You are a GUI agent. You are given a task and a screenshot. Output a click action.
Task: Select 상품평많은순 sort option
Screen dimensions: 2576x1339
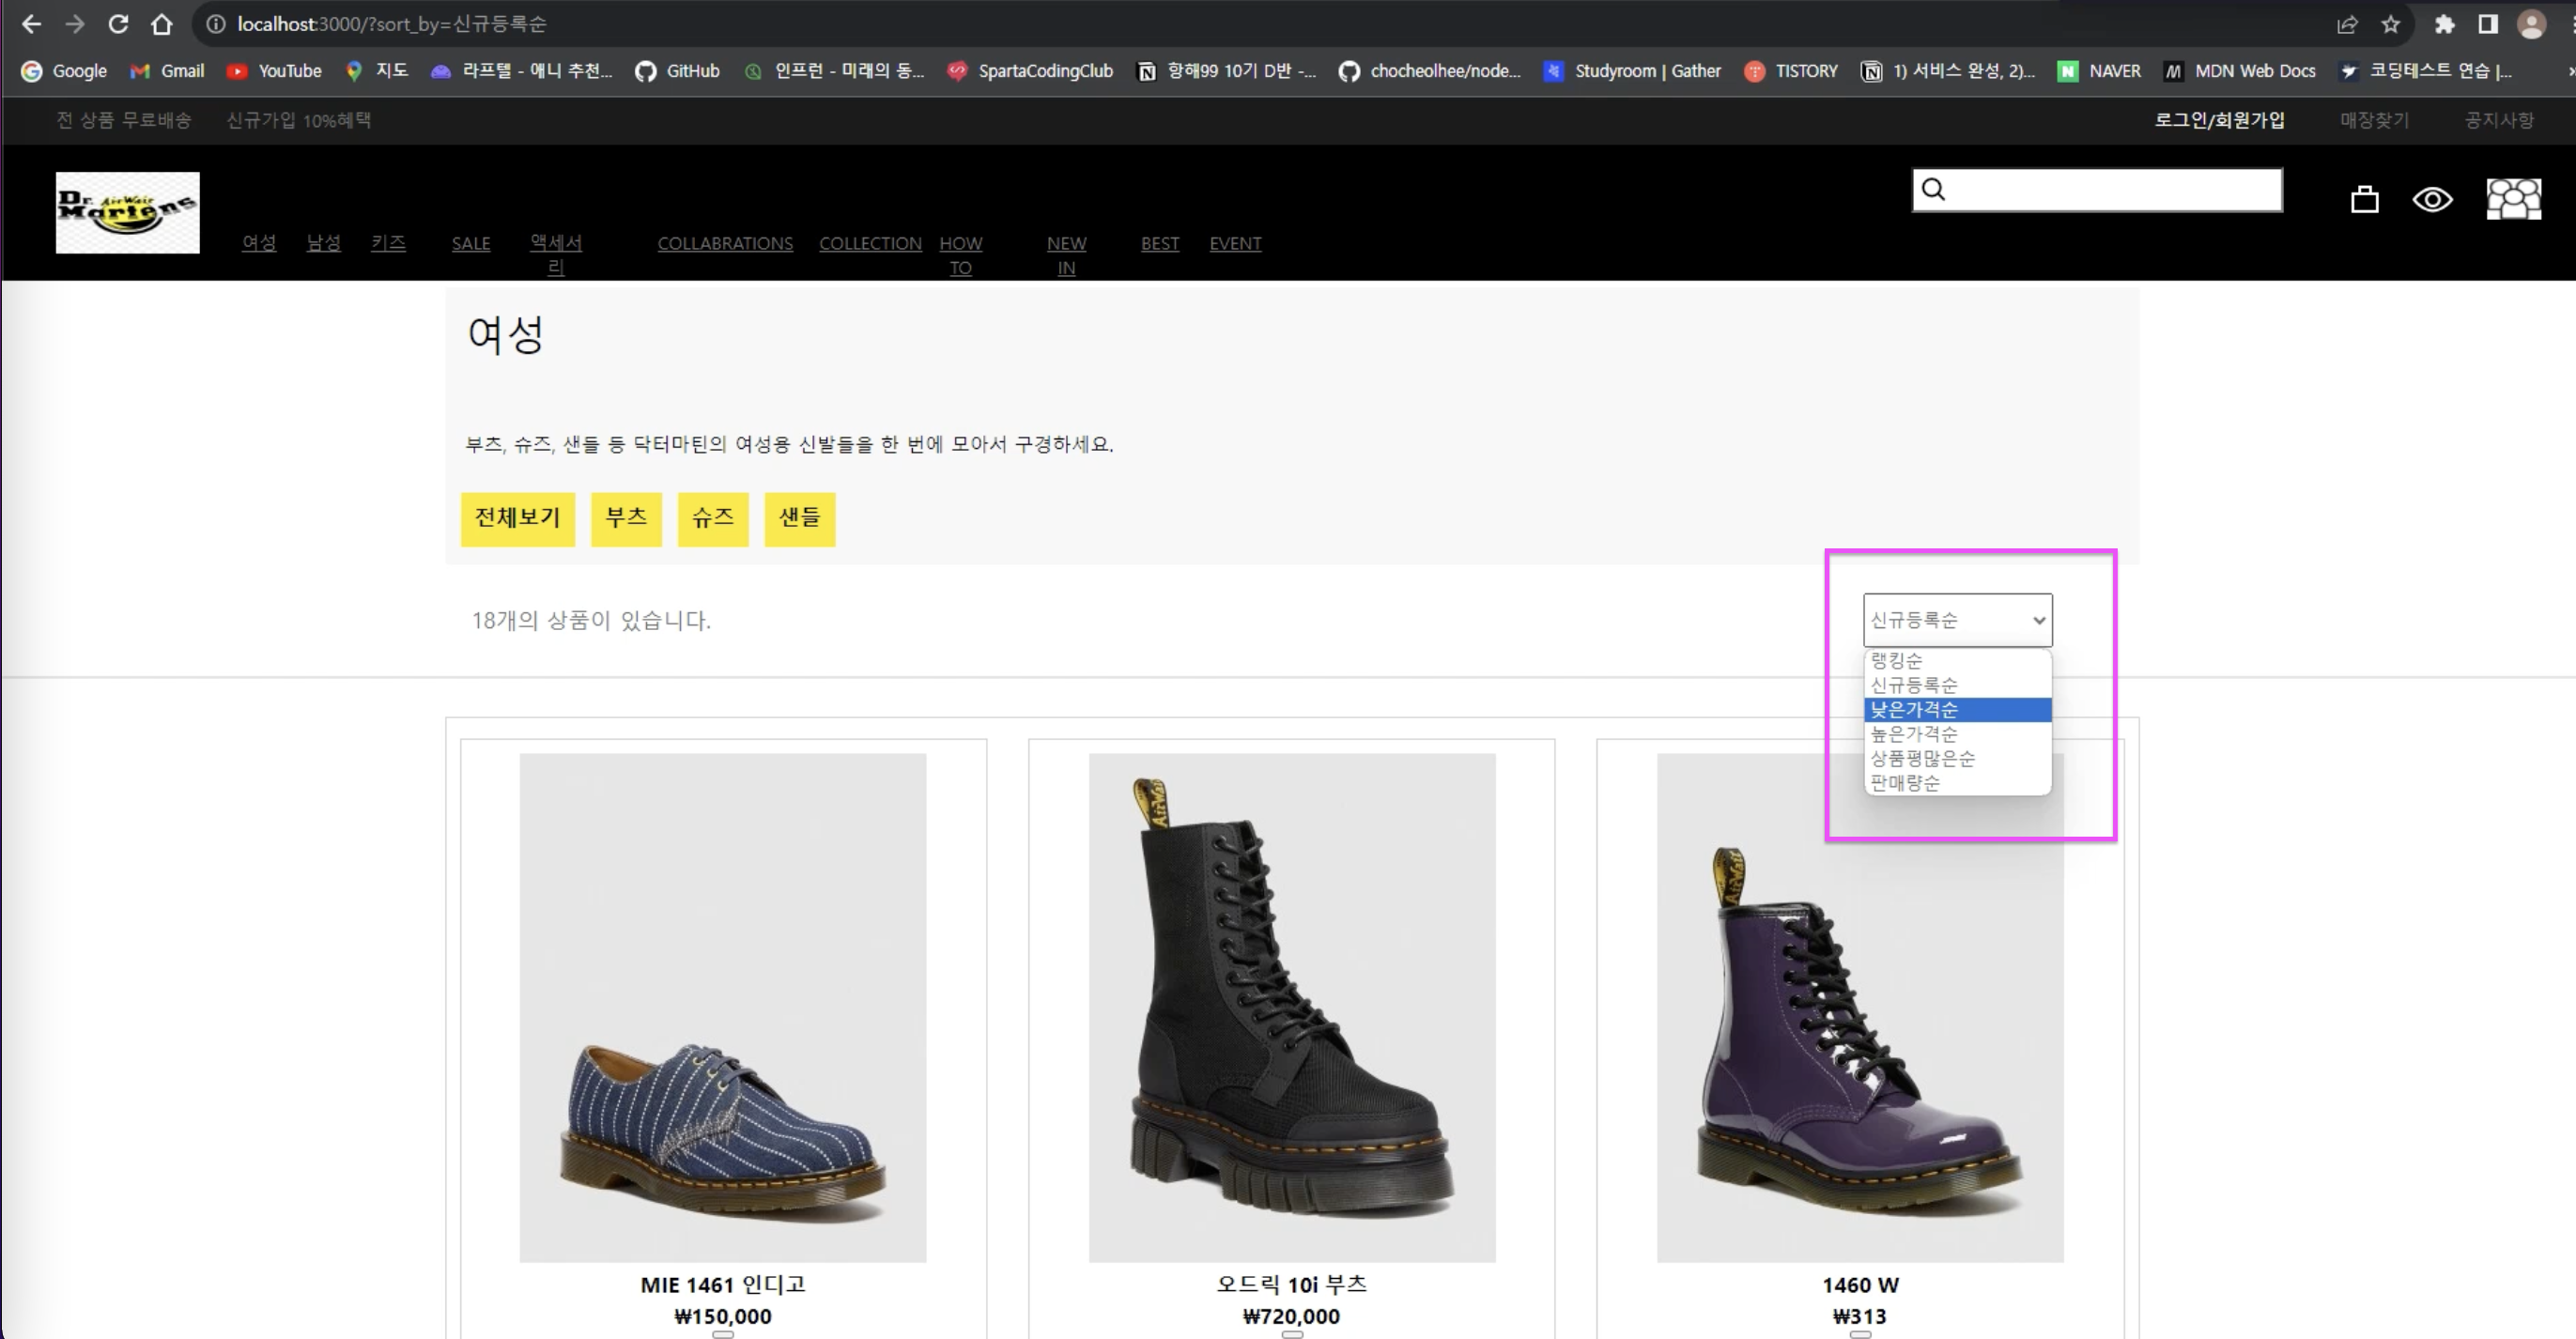[1957, 758]
